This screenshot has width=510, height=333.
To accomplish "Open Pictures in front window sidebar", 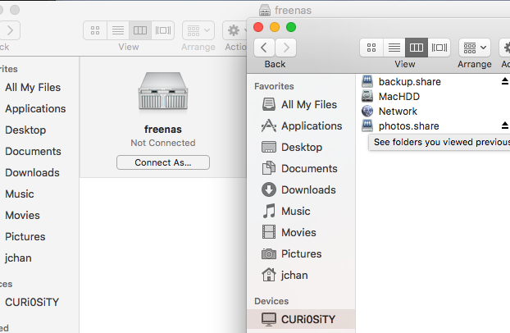I will (301, 253).
